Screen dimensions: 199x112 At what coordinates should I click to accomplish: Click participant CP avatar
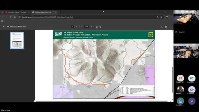(192, 90)
